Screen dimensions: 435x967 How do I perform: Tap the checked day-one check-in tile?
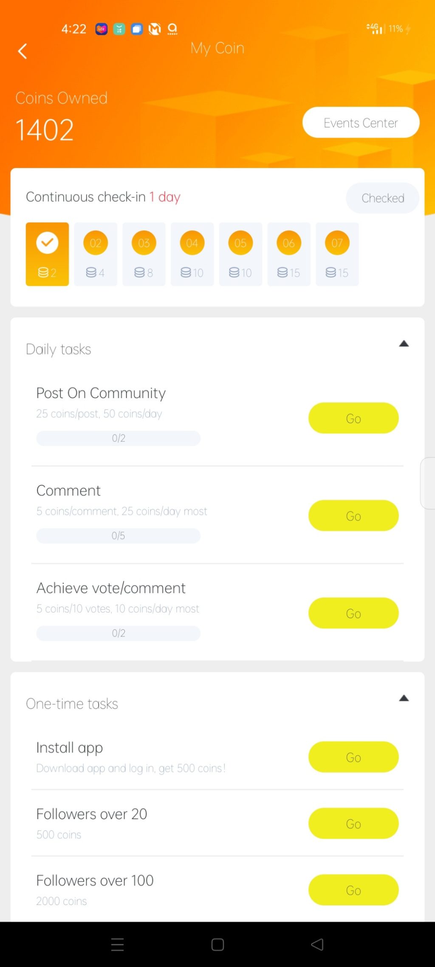tap(47, 254)
